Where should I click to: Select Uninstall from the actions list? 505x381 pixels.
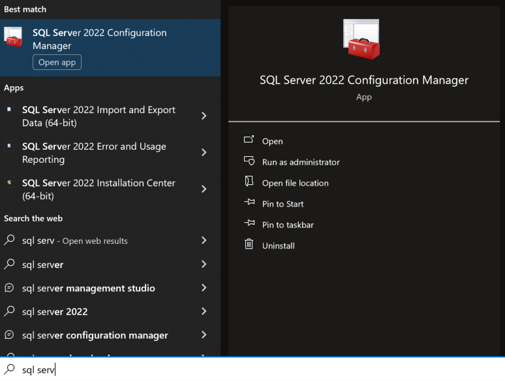pos(278,246)
